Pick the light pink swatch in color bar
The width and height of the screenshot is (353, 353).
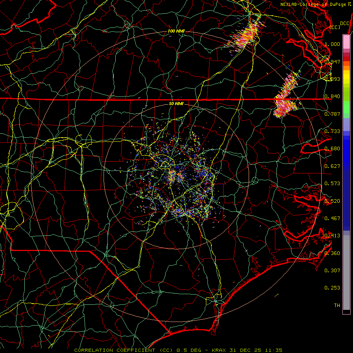click(346, 42)
